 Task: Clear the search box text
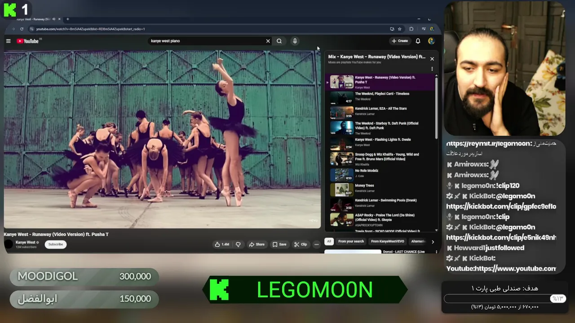click(x=268, y=41)
